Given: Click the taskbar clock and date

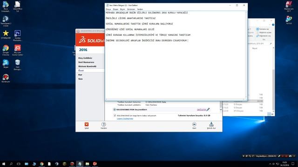Looking at the screenshot, I should (284, 164).
